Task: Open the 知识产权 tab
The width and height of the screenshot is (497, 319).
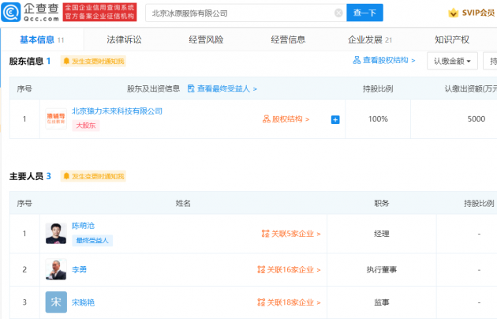Action: click(x=452, y=39)
